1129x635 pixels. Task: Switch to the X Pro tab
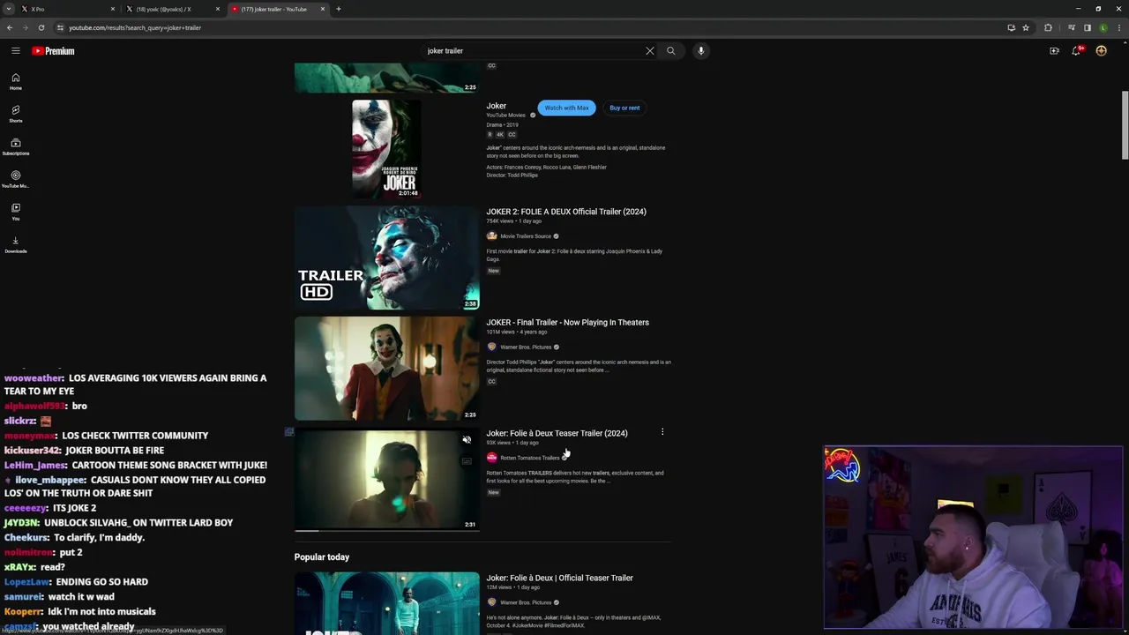tap(66, 9)
